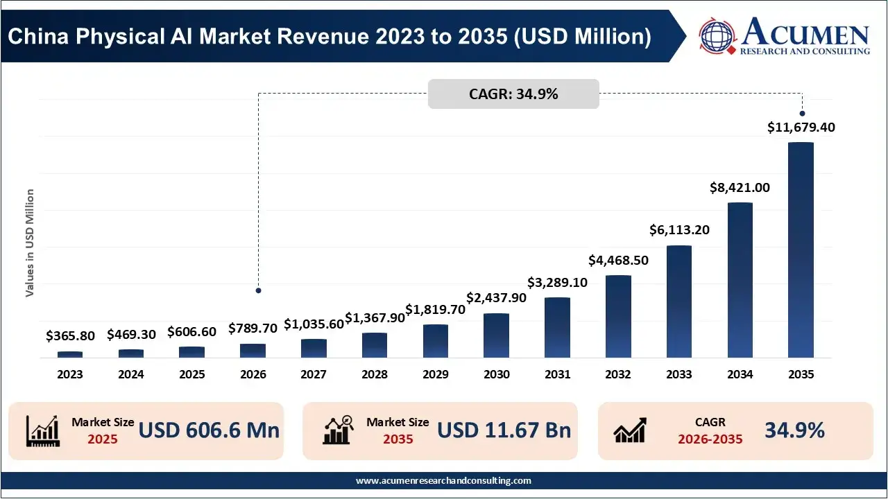888x499 pixels.
Task: Click the ACUMEN company name text
Action: (x=805, y=33)
